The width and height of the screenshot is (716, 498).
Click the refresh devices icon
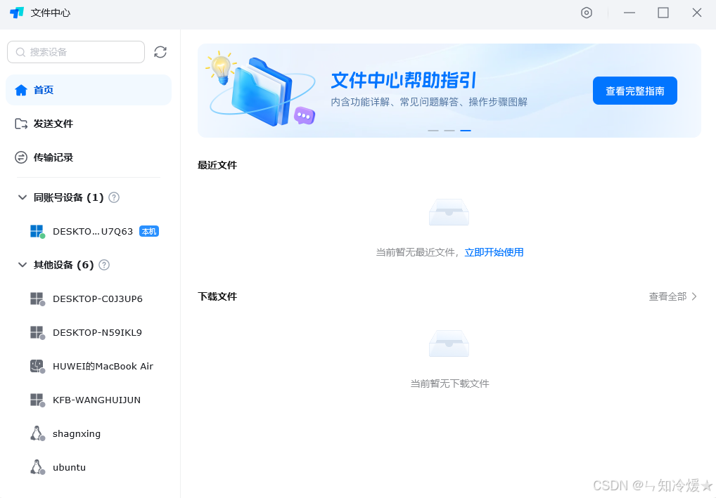pyautogui.click(x=160, y=52)
